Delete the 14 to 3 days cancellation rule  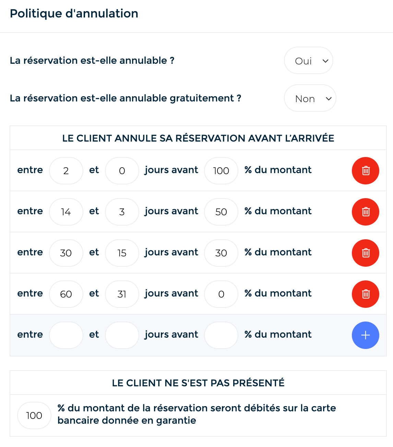pos(365,212)
